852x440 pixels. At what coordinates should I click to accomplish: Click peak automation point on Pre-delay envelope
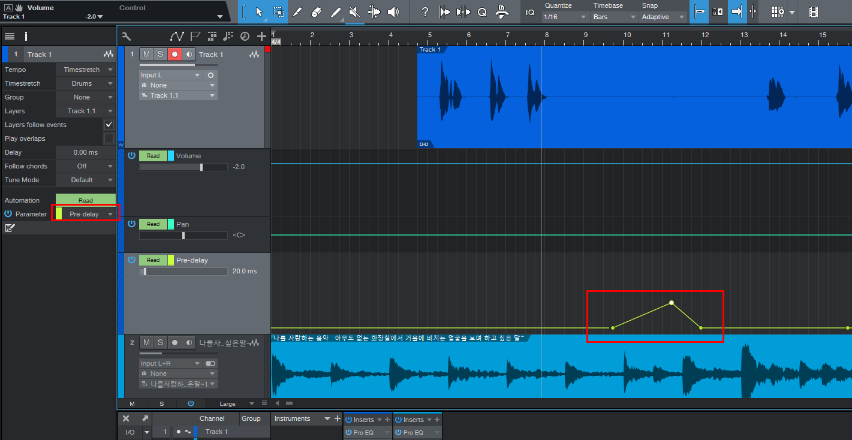[x=672, y=303]
